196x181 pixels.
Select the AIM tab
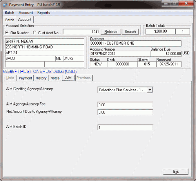69,78
